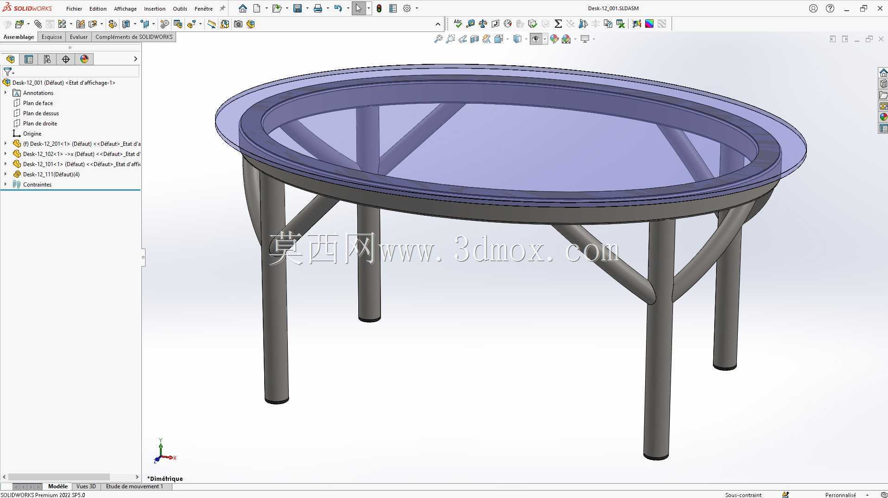Switch to the Esquisse tab
This screenshot has width=888, height=498.
(x=52, y=37)
